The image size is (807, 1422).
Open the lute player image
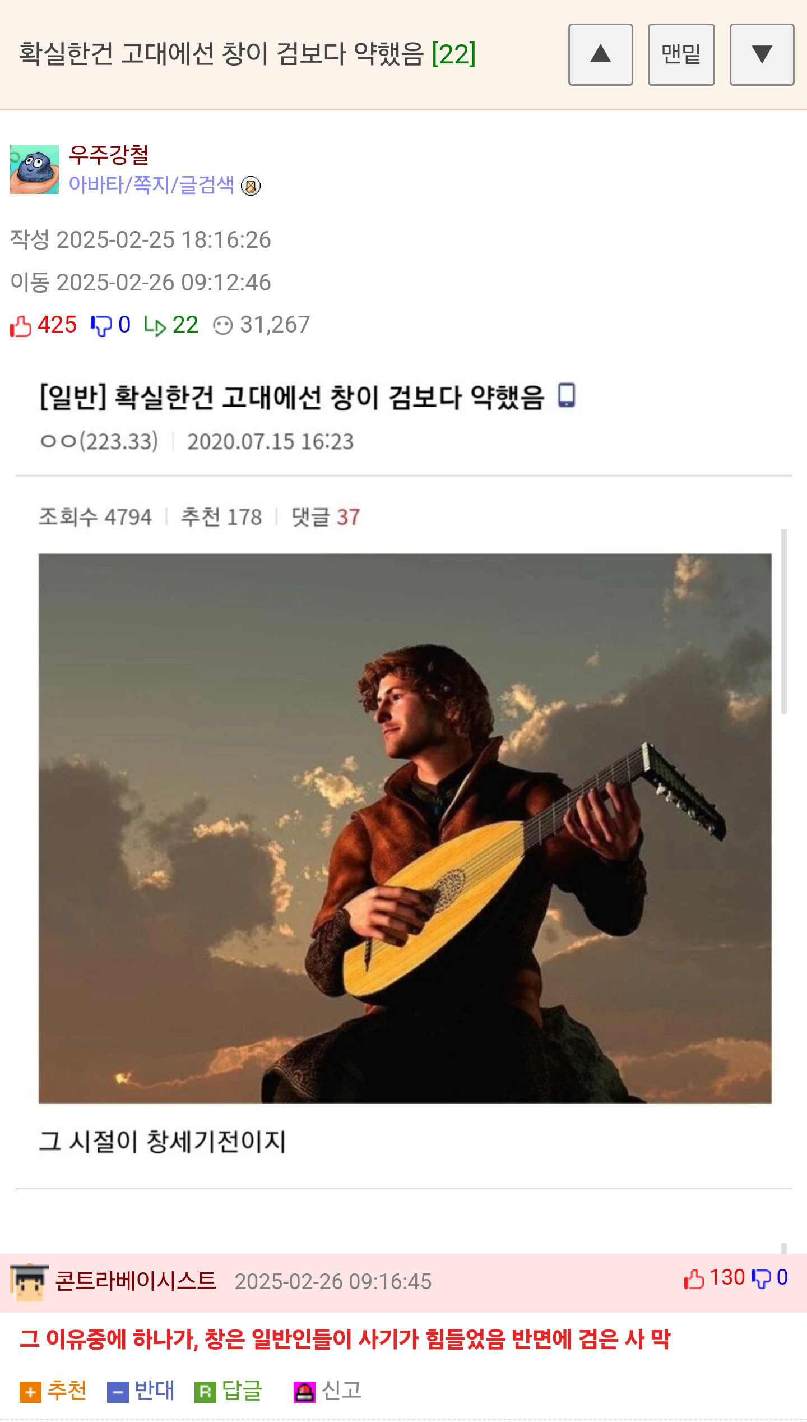(x=405, y=828)
